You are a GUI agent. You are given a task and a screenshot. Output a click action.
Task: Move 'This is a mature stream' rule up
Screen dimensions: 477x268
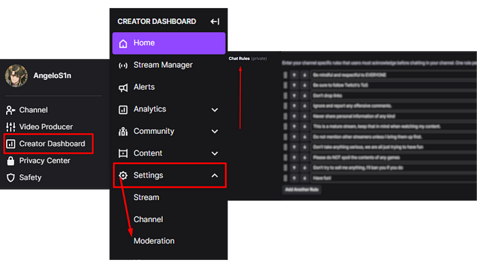click(294, 127)
